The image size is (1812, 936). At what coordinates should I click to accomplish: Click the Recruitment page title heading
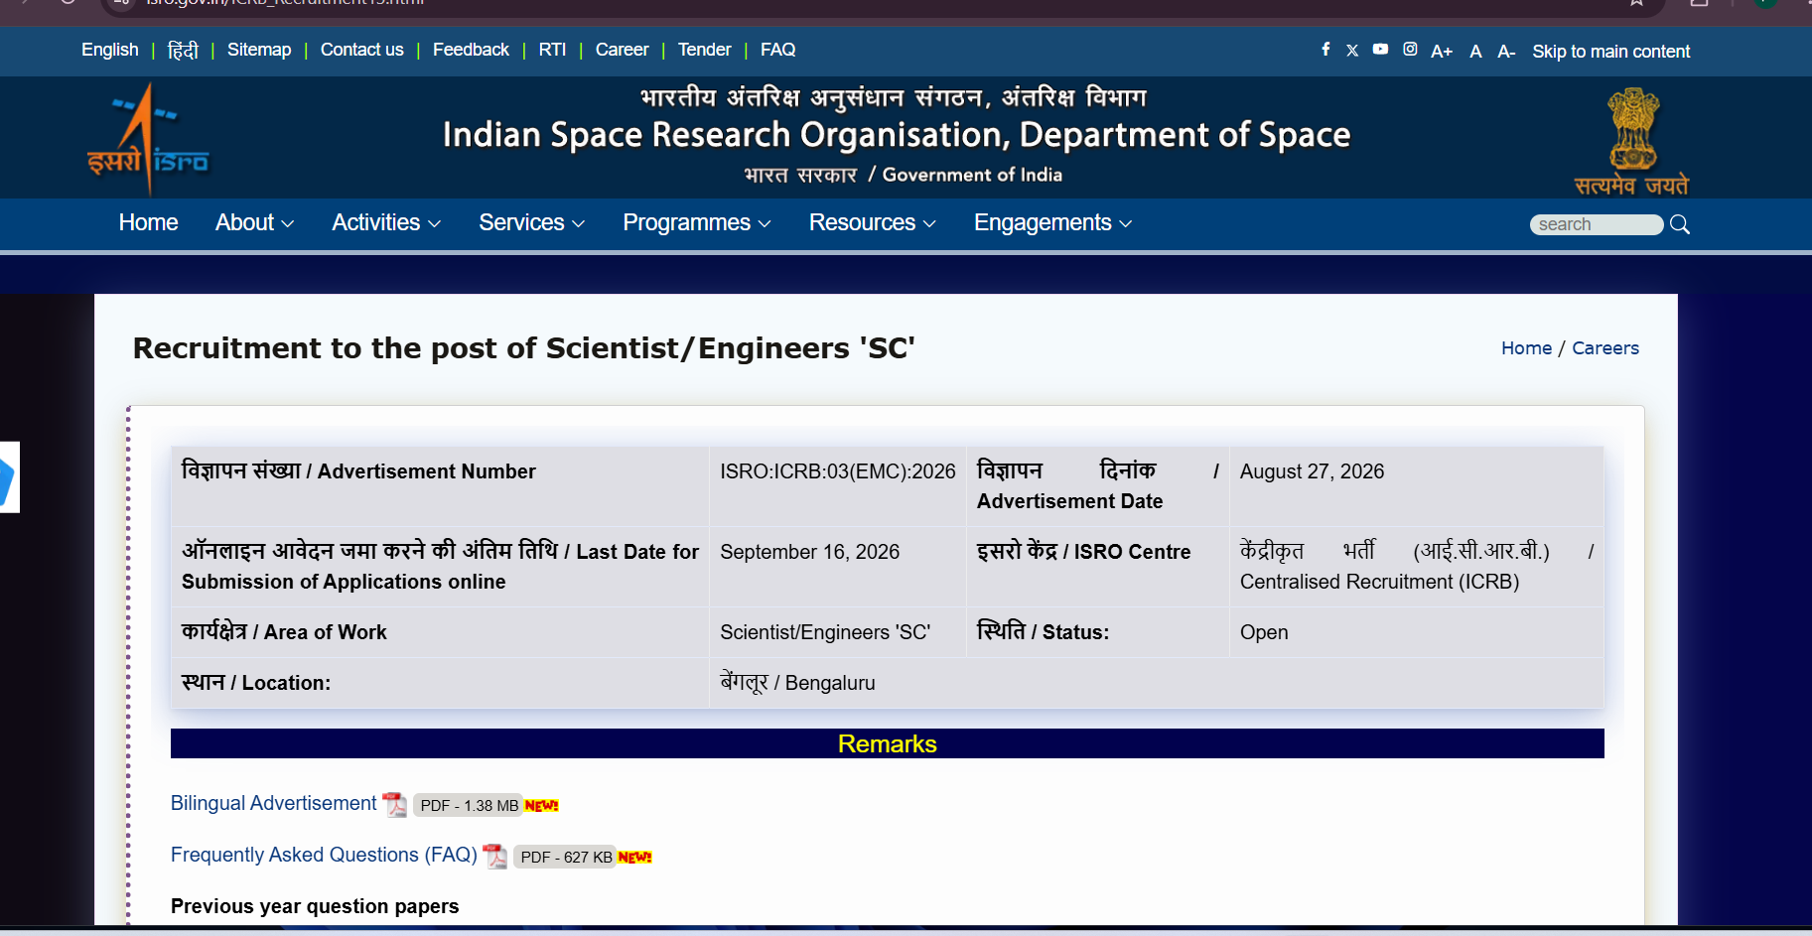point(524,348)
